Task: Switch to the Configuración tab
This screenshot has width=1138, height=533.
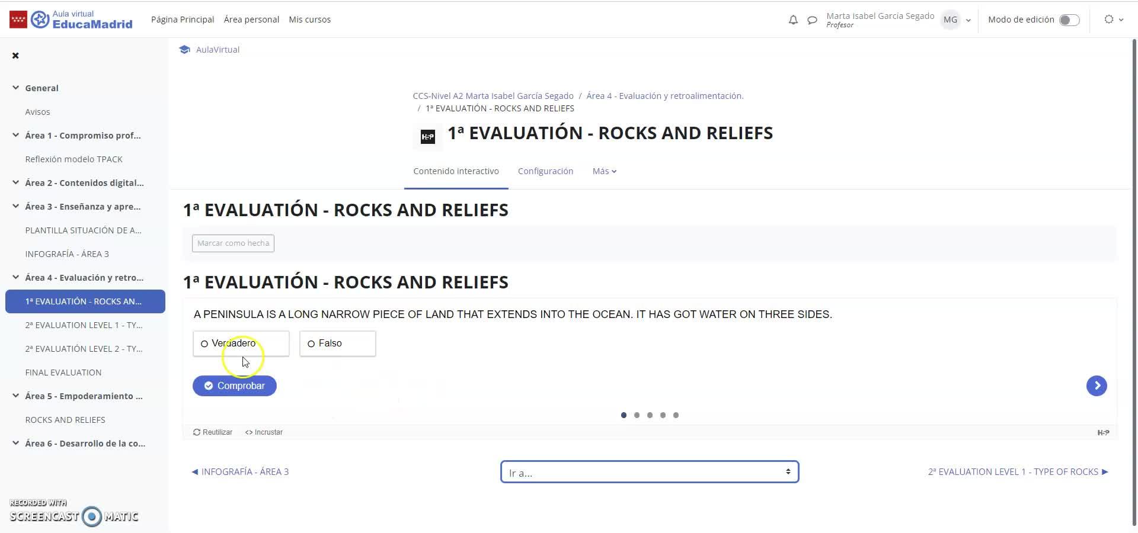Action: tap(545, 171)
